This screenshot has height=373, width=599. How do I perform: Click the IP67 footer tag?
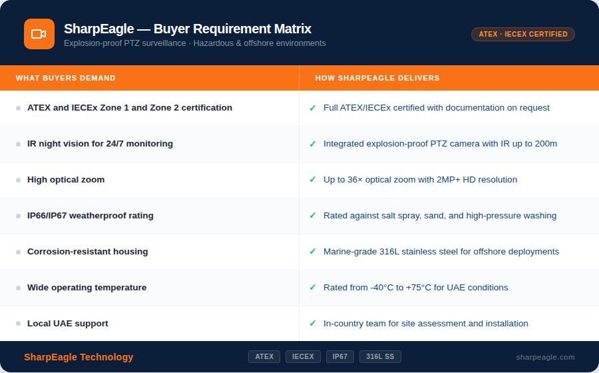(340, 356)
